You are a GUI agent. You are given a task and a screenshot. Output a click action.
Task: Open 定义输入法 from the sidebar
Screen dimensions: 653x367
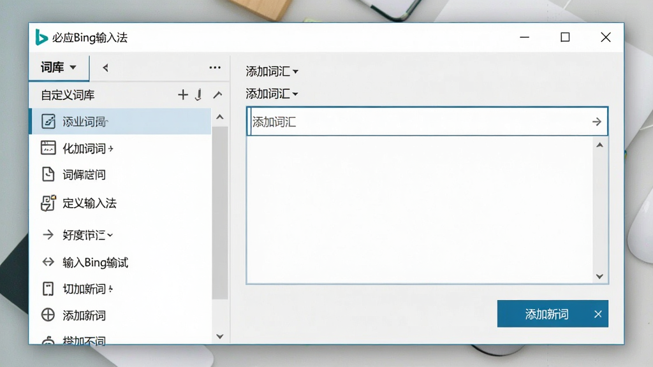[89, 203]
